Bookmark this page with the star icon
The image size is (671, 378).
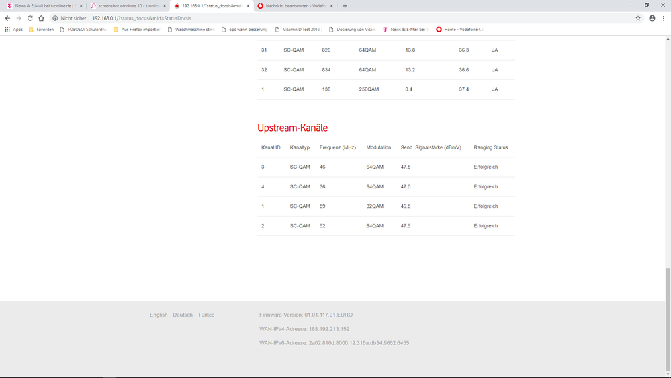(638, 18)
